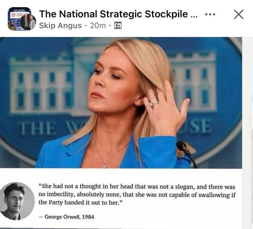Open the post options three-dot menu
The width and height of the screenshot is (253, 229).
tap(210, 14)
